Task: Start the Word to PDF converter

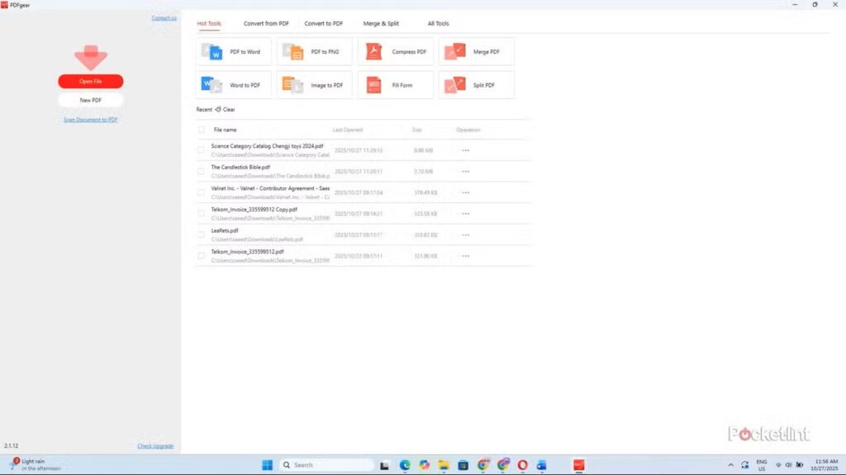Action: coord(234,85)
